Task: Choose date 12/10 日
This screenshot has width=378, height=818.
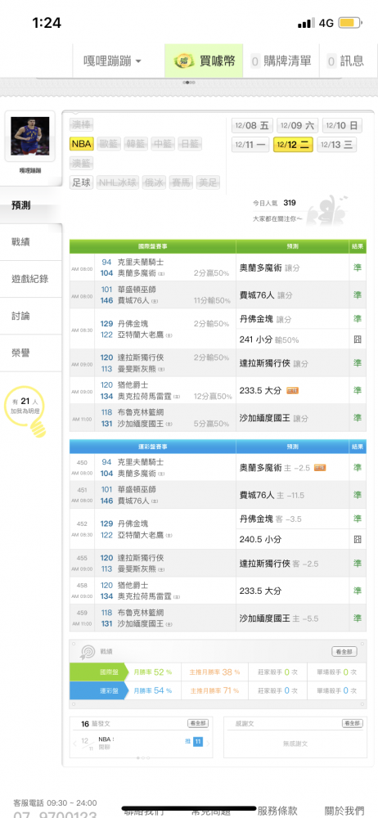Action: click(343, 125)
